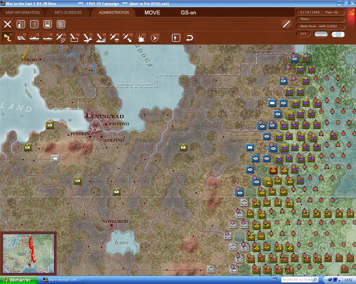Click the F12 end turn icon
The height and width of the screenshot is (284, 356).
(x=154, y=38)
